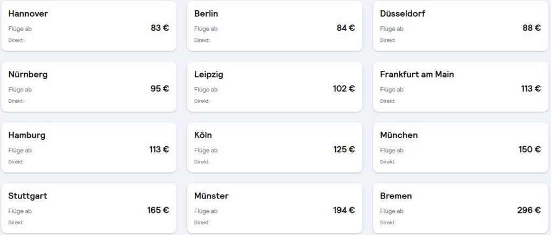
Task: Open the Bremen flight card
Action: (460, 208)
